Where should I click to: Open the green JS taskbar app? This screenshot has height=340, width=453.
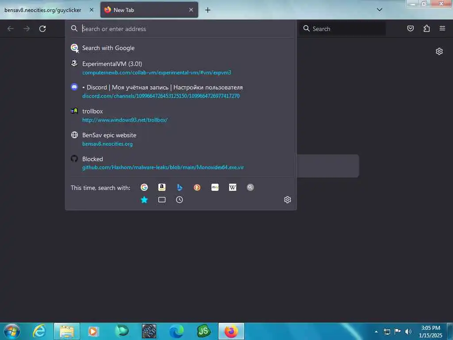point(203,331)
